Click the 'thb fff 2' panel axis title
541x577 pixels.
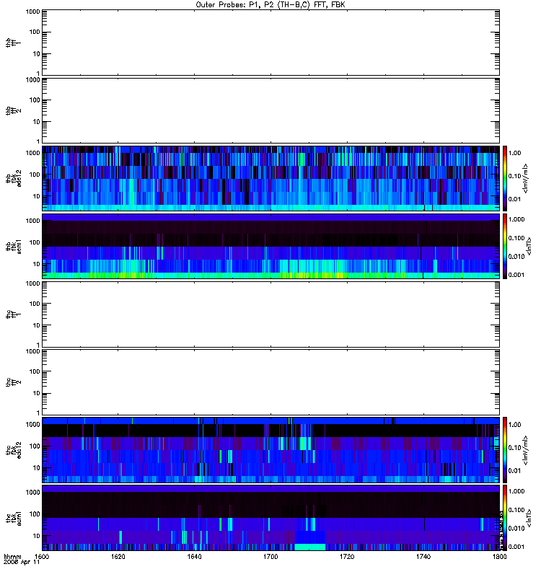pyautogui.click(x=13, y=111)
